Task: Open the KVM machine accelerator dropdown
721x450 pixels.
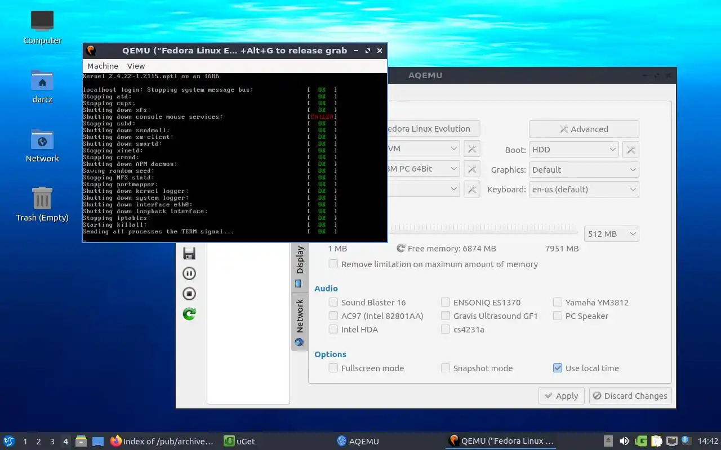Action: coord(424,148)
